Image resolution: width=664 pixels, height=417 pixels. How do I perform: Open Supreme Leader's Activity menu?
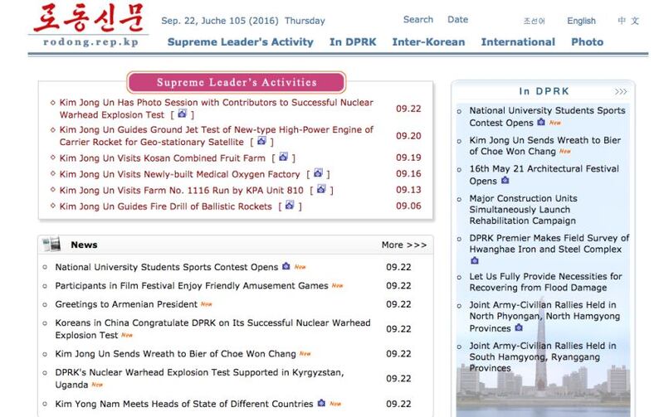(x=240, y=42)
